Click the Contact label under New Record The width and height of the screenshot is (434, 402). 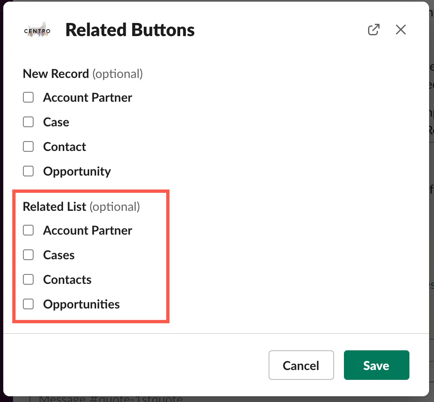coord(65,147)
